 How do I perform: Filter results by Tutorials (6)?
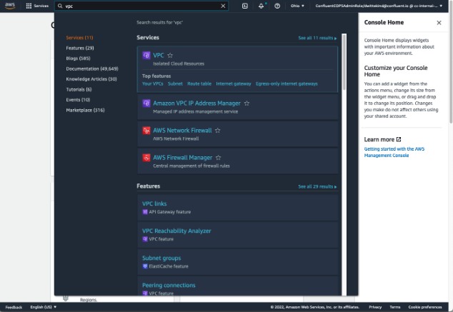79,89
